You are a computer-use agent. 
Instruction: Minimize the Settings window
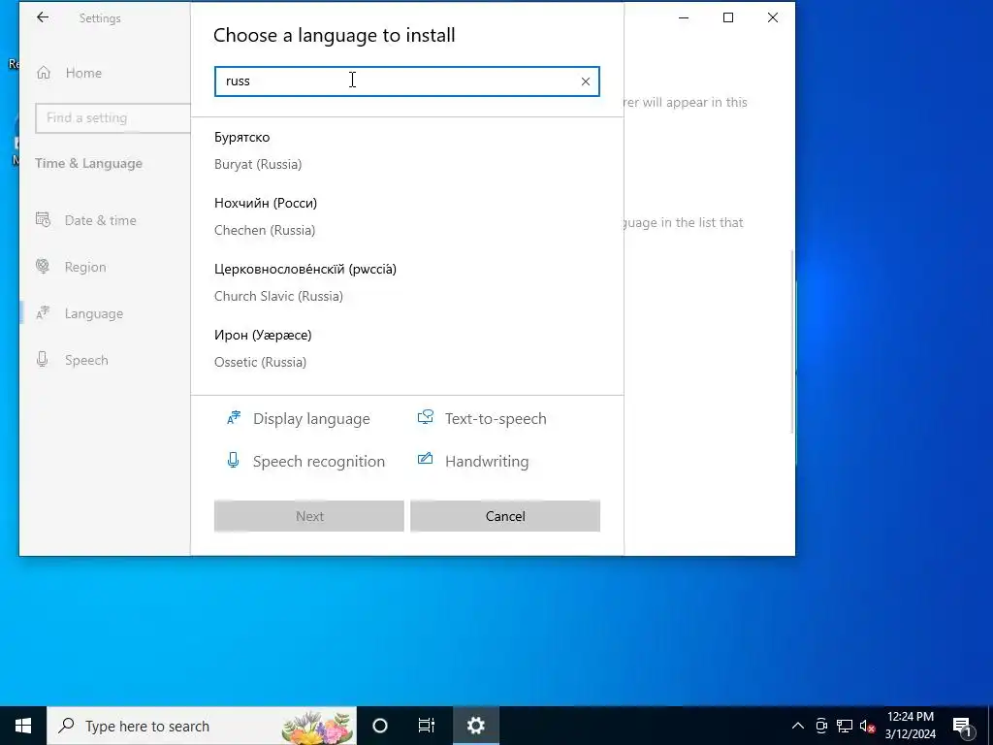(684, 17)
